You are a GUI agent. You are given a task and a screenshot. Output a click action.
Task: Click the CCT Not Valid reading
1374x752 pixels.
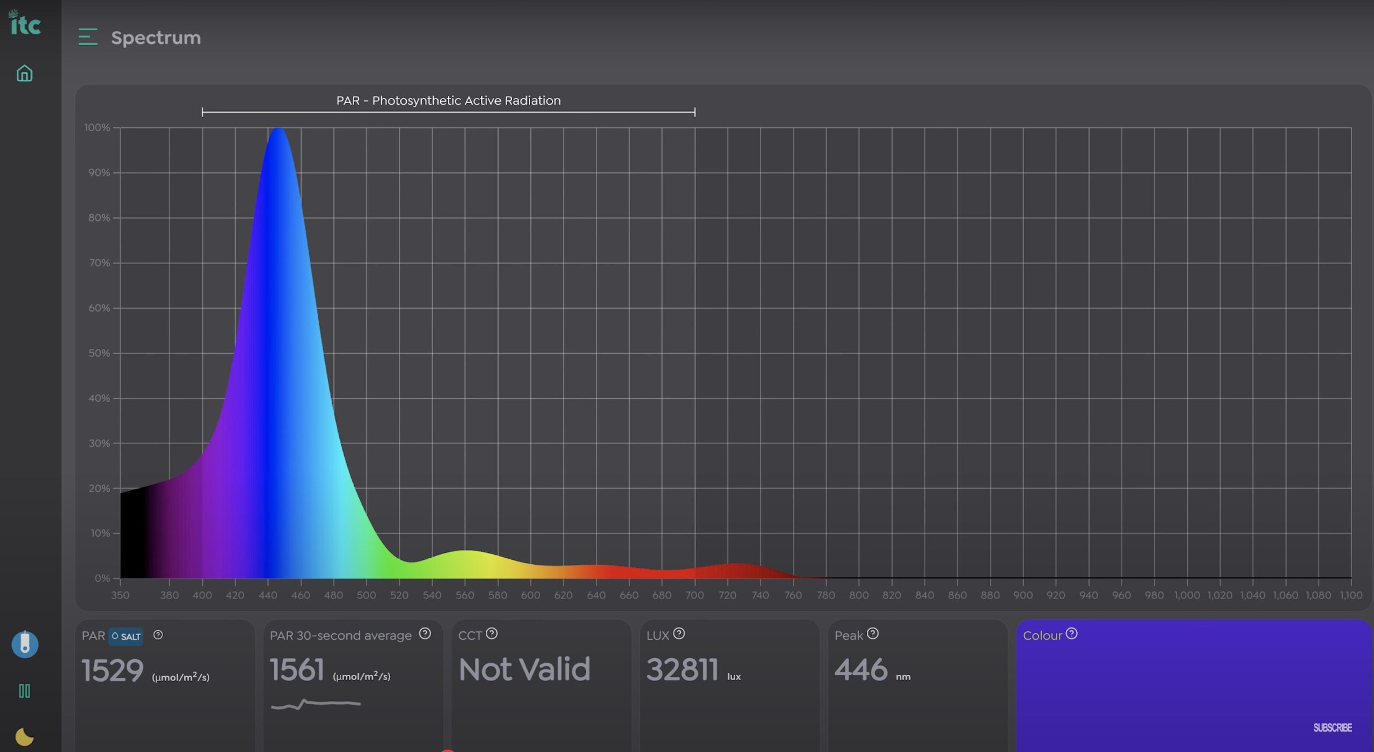(x=524, y=670)
